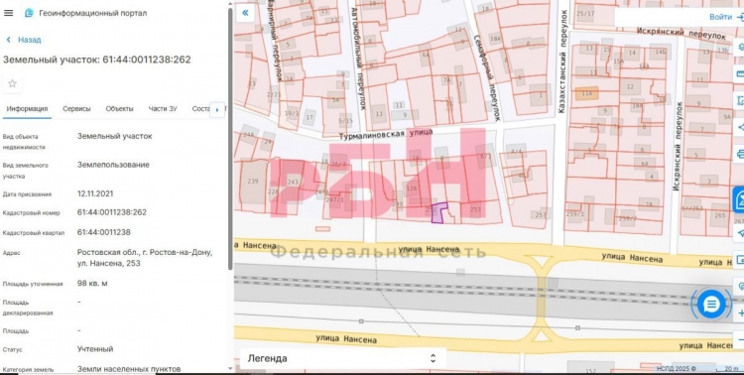Switch to the Сервисы tab
744x375 pixels.
click(76, 109)
